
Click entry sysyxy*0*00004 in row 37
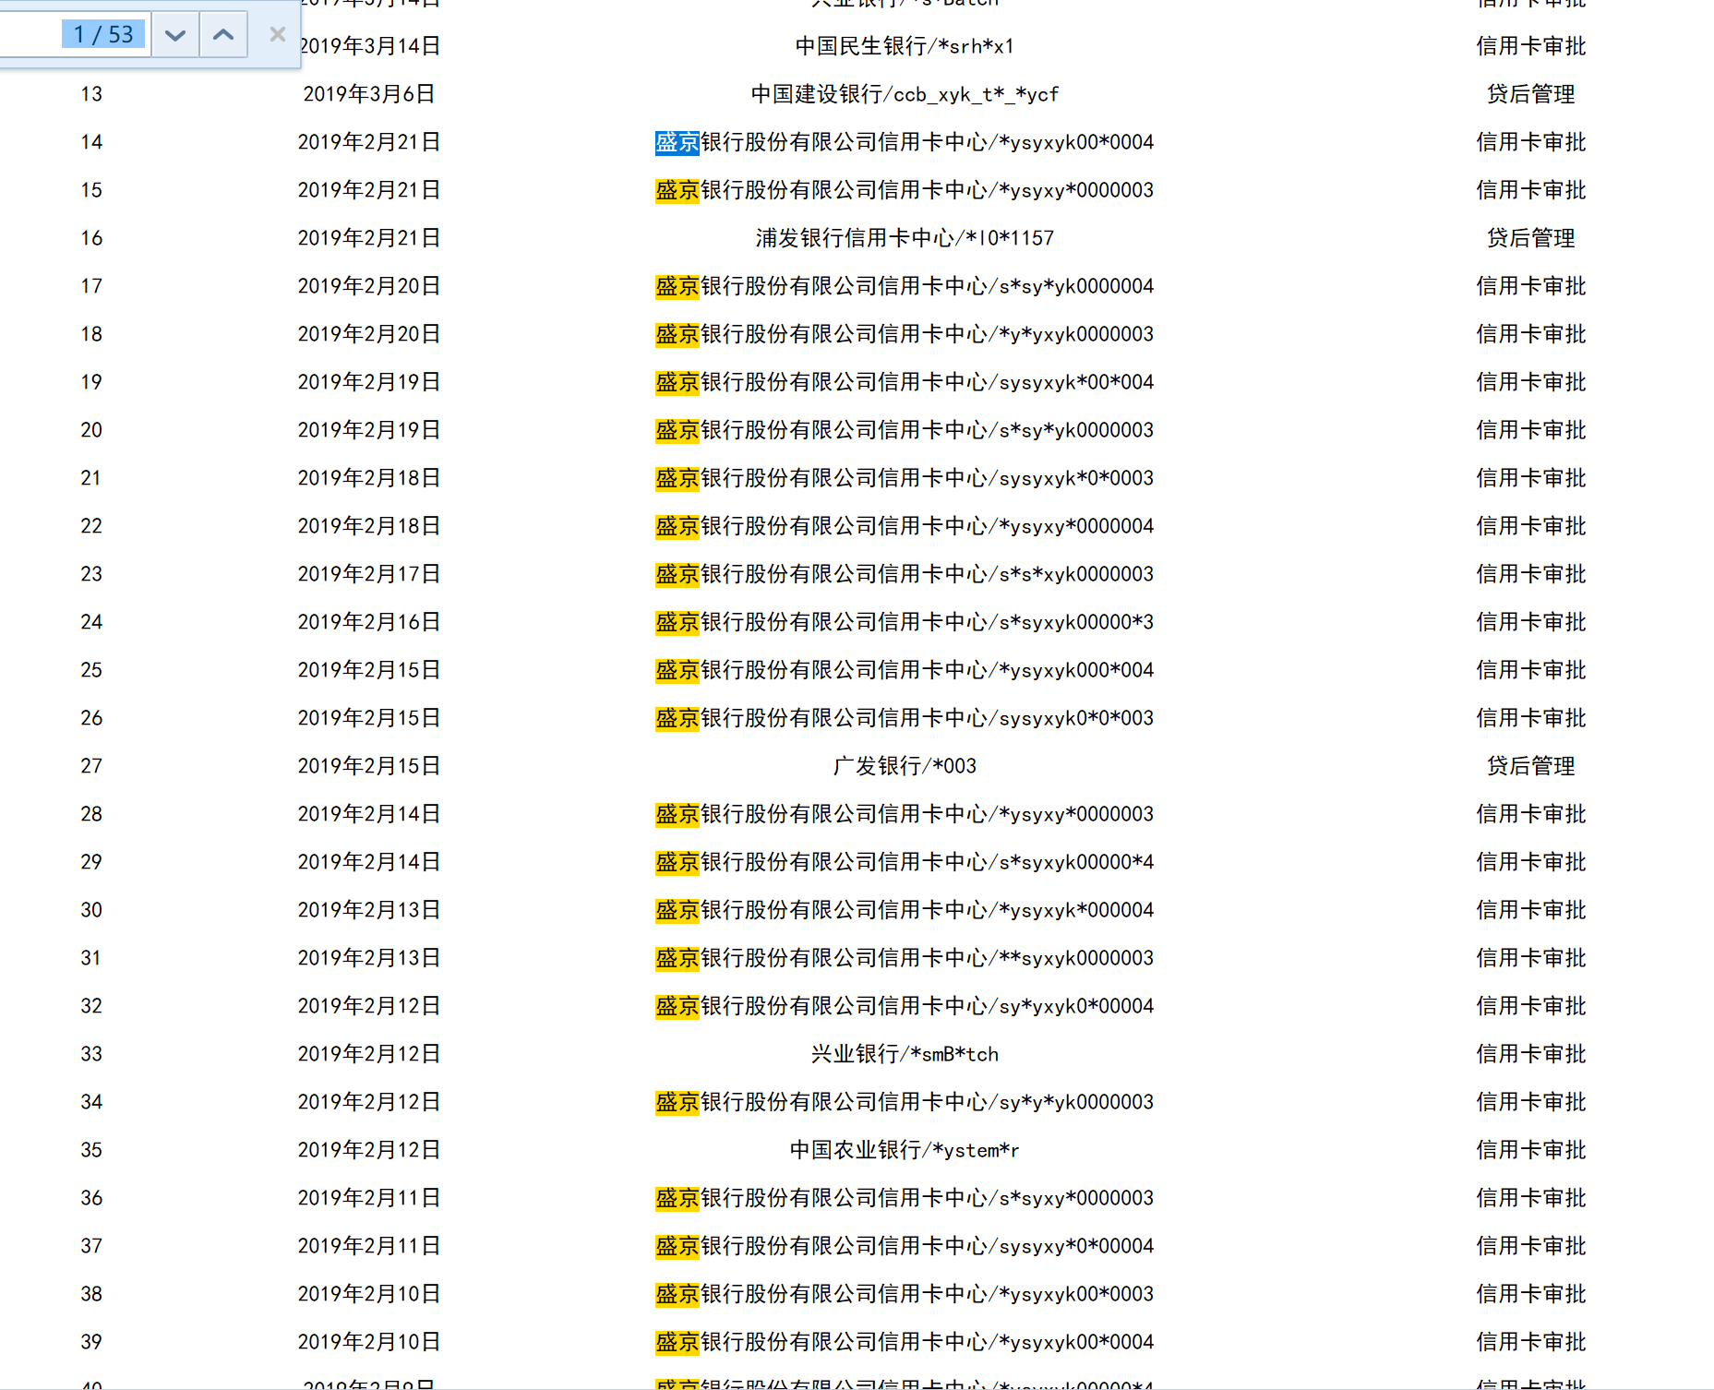(x=905, y=1246)
